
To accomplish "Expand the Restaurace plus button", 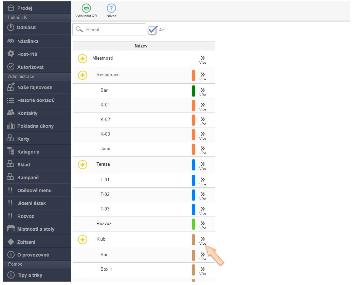I will [83, 75].
